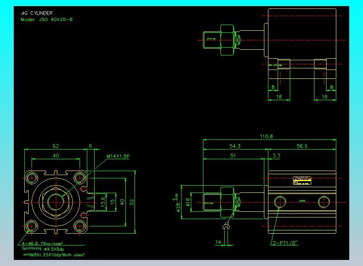Click the 13.6 vertical dimension text

click(x=103, y=202)
